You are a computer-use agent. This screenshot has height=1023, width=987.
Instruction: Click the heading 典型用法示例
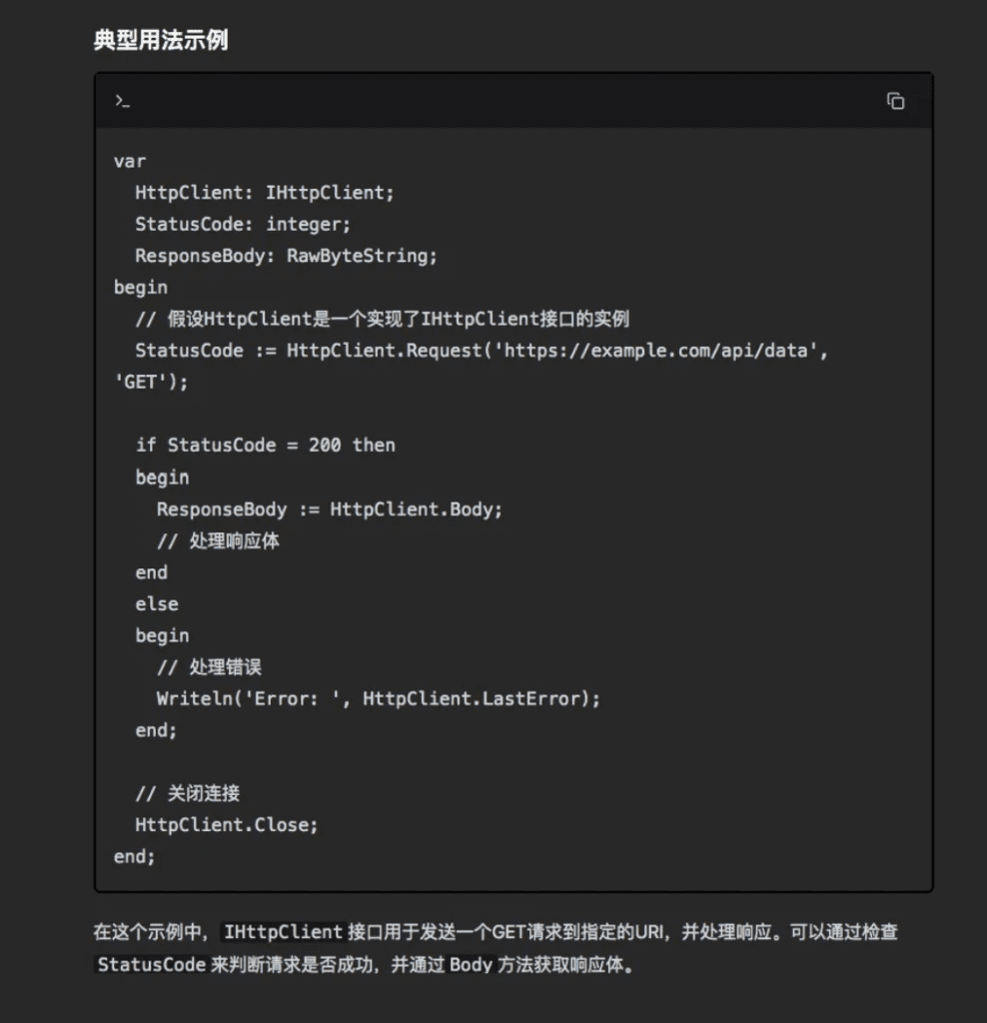tap(161, 40)
